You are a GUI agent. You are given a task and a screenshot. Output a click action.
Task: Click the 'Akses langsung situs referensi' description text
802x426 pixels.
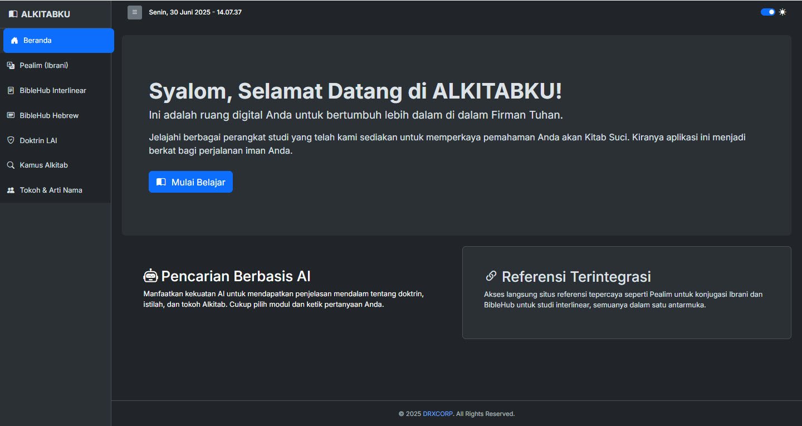pos(623,300)
